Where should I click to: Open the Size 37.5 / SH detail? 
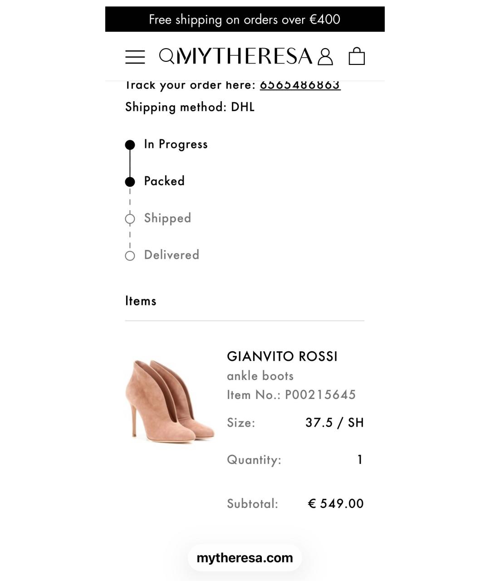(x=335, y=422)
